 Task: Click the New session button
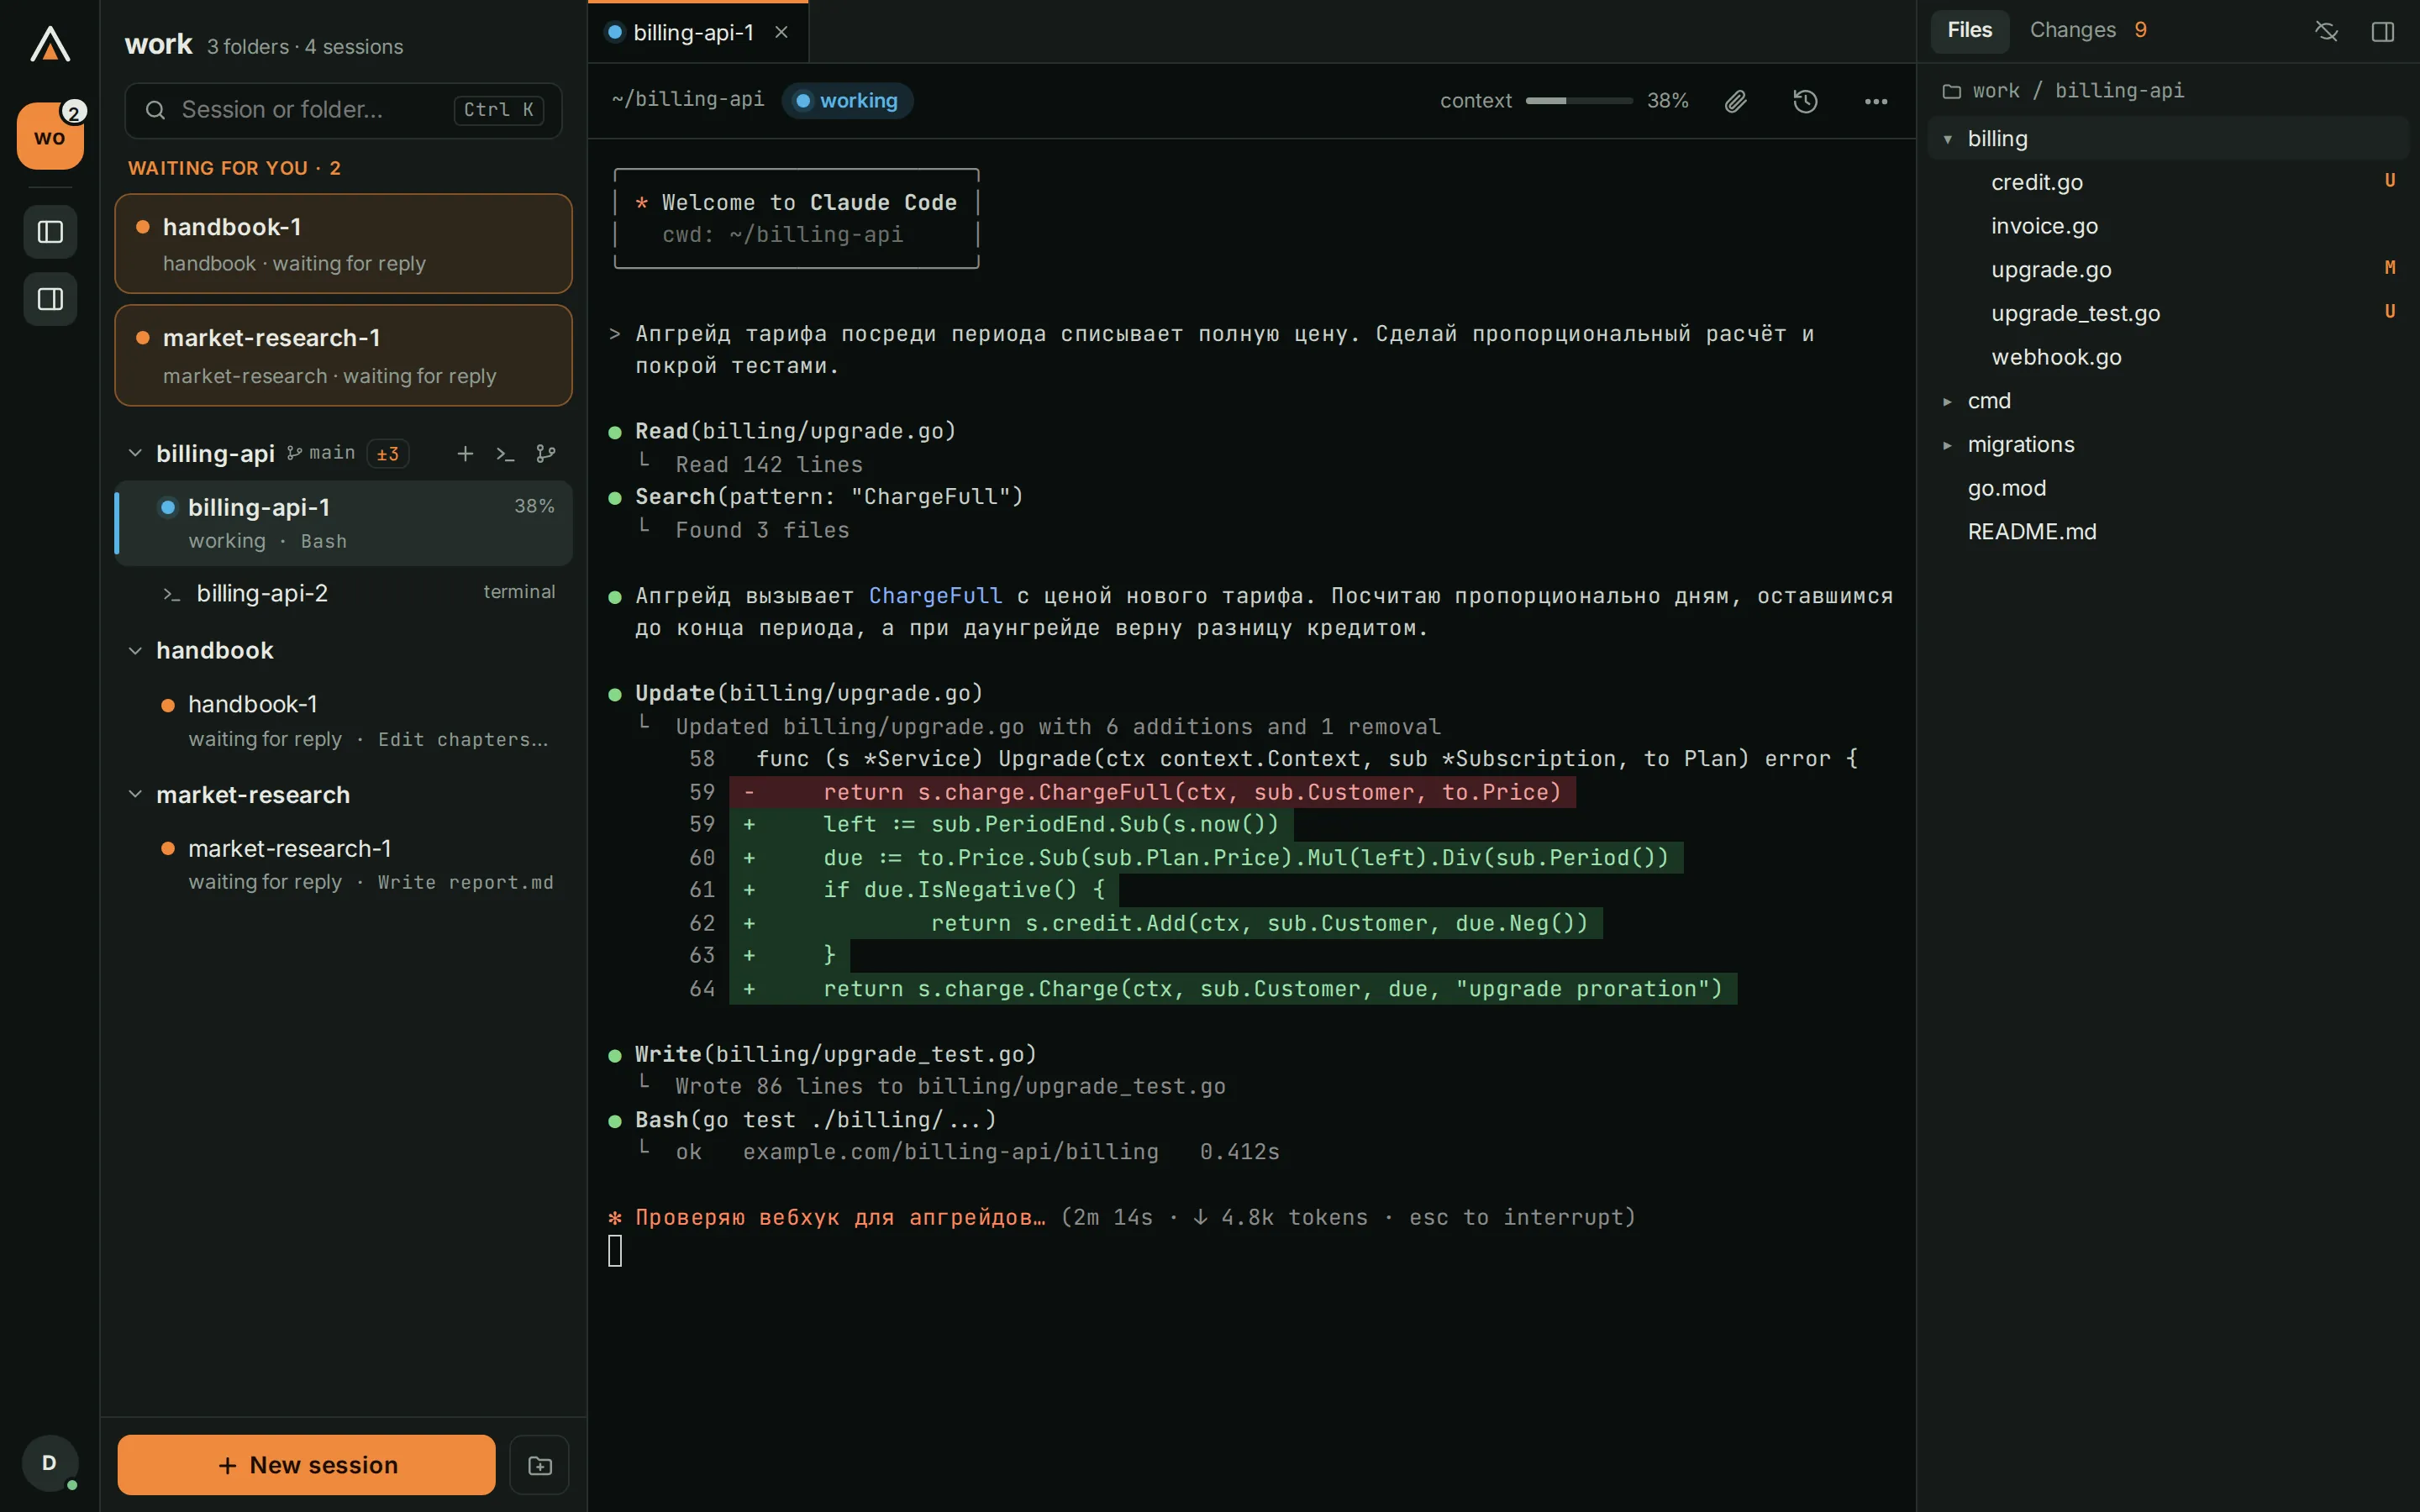tap(306, 1465)
